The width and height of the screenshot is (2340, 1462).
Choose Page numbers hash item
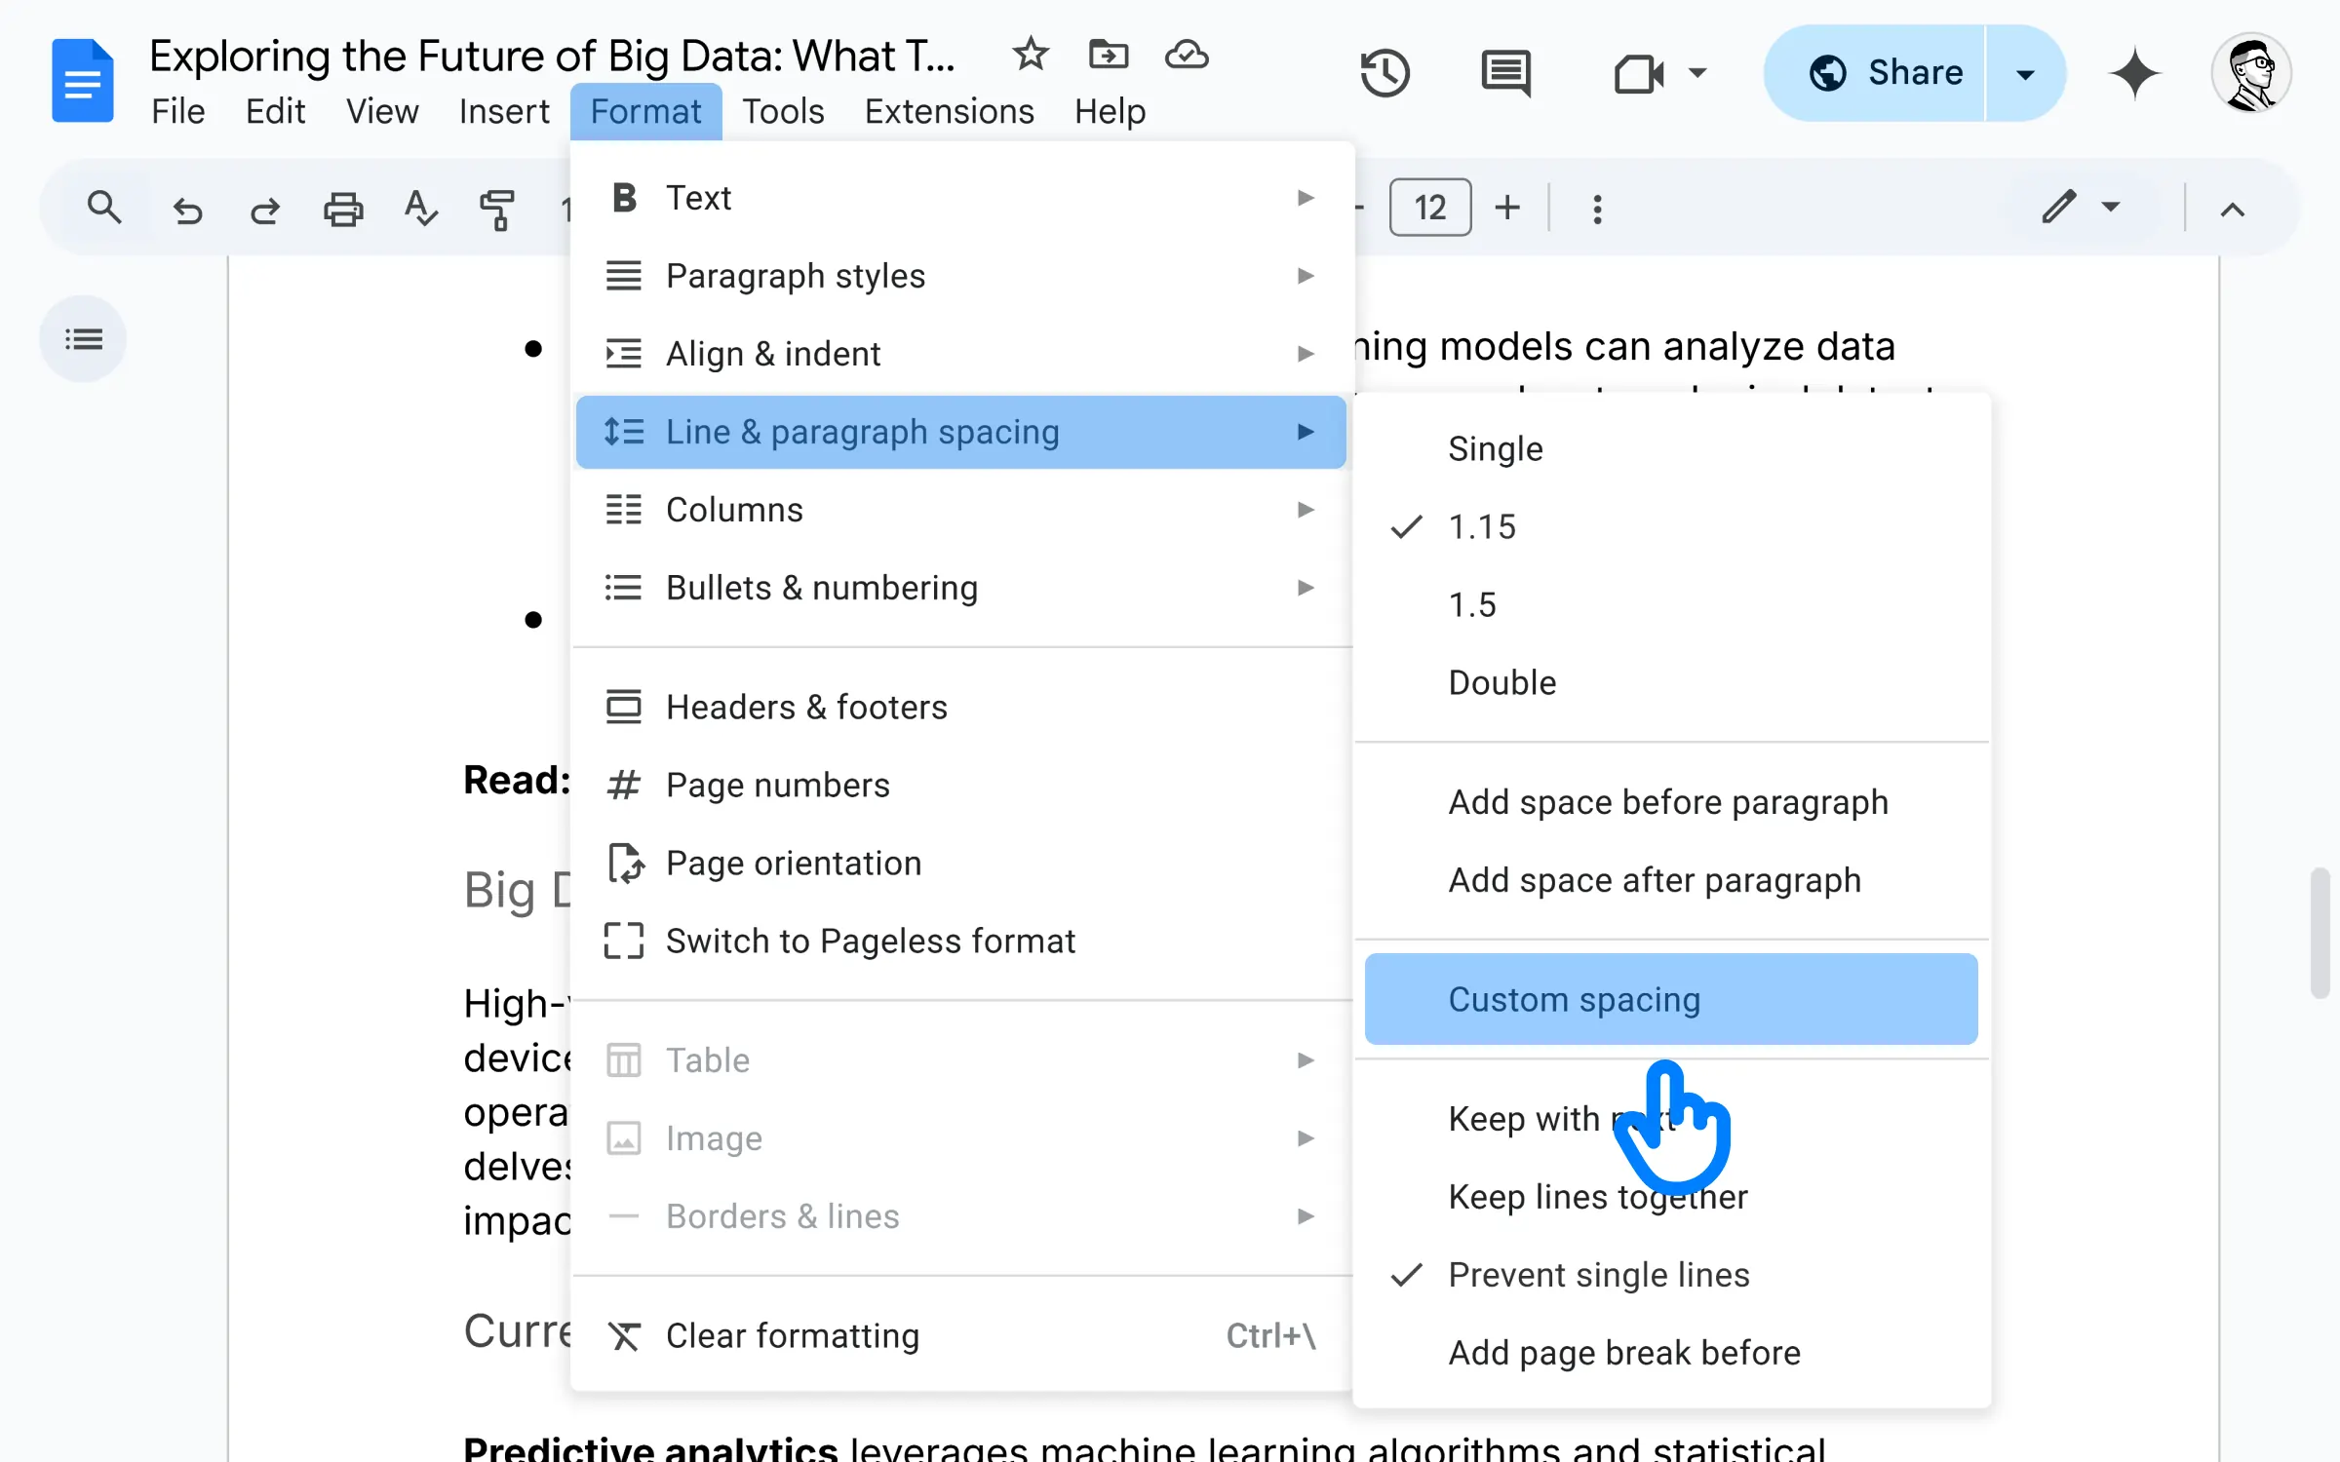[961, 786]
